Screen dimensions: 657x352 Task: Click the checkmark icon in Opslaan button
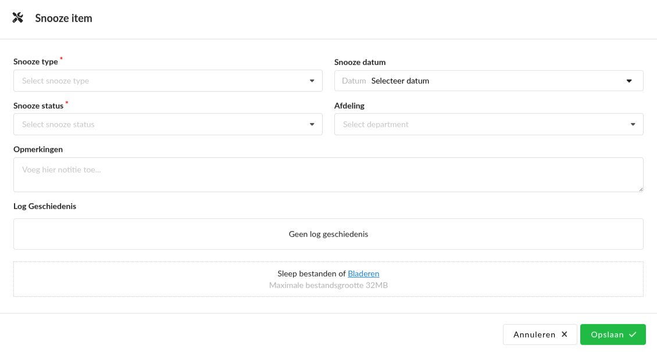[x=633, y=335]
